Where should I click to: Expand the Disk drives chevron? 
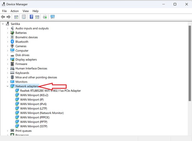(7, 55)
